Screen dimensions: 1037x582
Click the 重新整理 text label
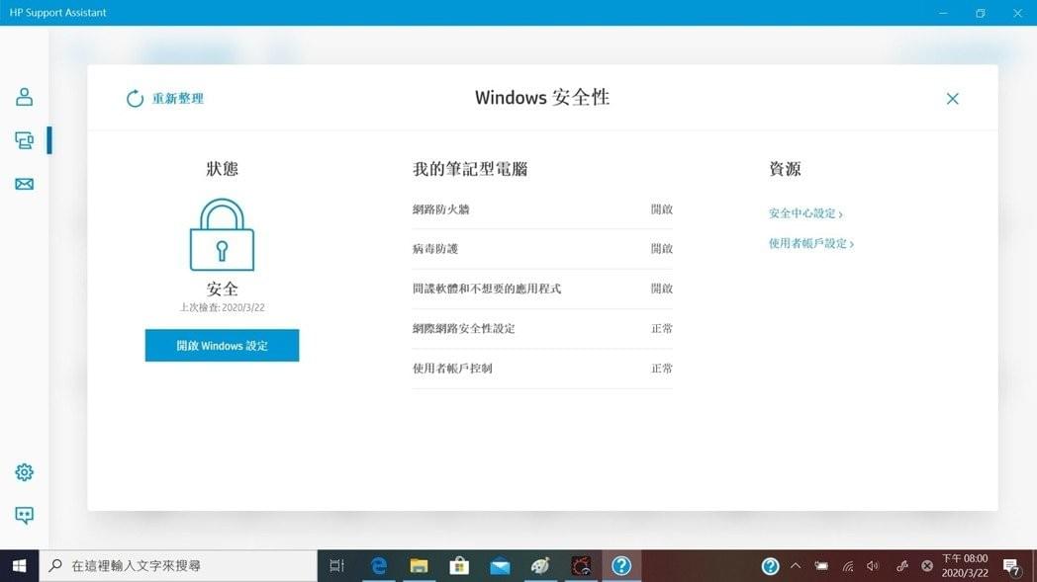[x=178, y=99]
